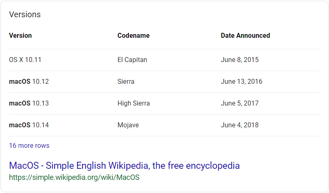The image size is (329, 193).
Task: Click the Versions heading text
Action: point(25,14)
